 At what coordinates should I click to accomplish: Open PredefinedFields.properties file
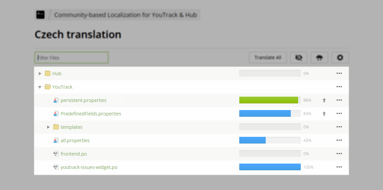pyautogui.click(x=91, y=114)
